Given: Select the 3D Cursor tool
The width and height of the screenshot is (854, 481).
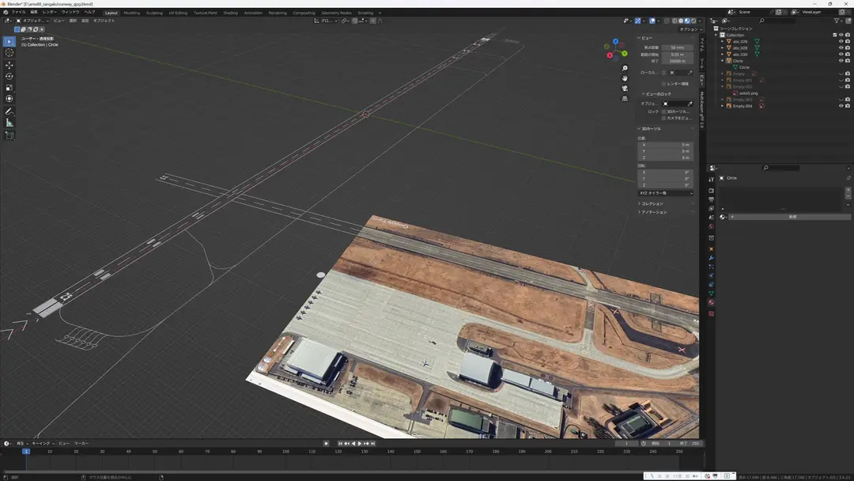Looking at the screenshot, I should [9, 53].
